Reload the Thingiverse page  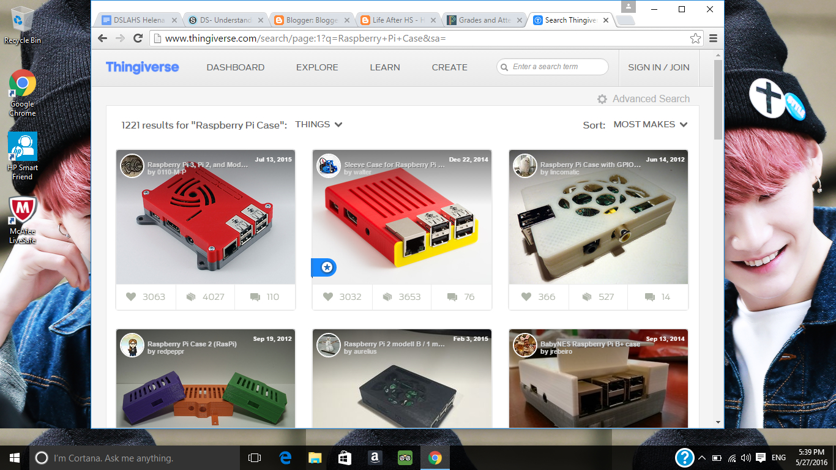tap(138, 38)
